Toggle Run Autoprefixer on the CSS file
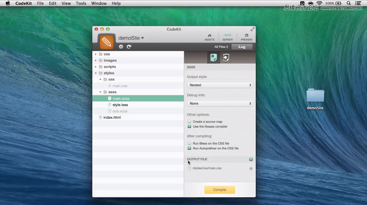Screen dimensions: 367x205 189,148
